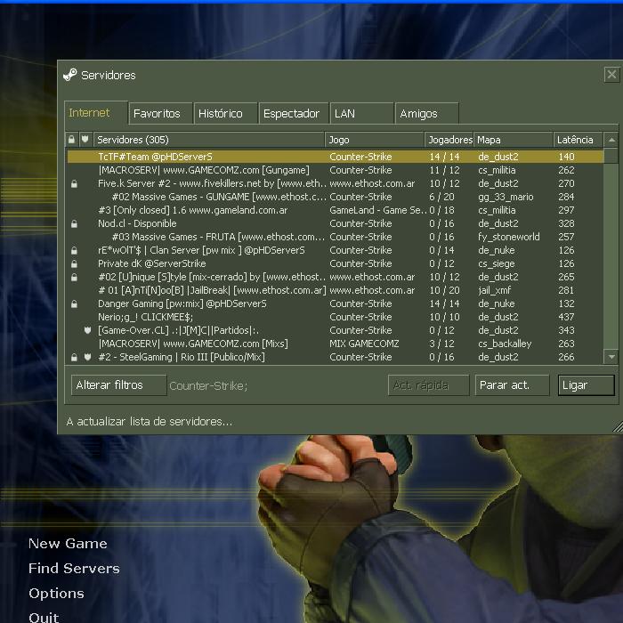
Task: Switch to the Favoritos tab
Action: (x=157, y=114)
